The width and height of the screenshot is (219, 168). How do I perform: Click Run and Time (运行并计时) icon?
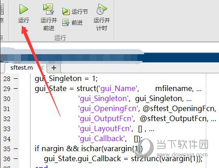(x=102, y=9)
